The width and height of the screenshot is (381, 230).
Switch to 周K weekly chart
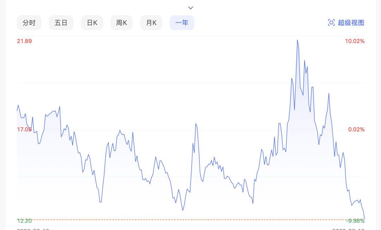tap(121, 23)
